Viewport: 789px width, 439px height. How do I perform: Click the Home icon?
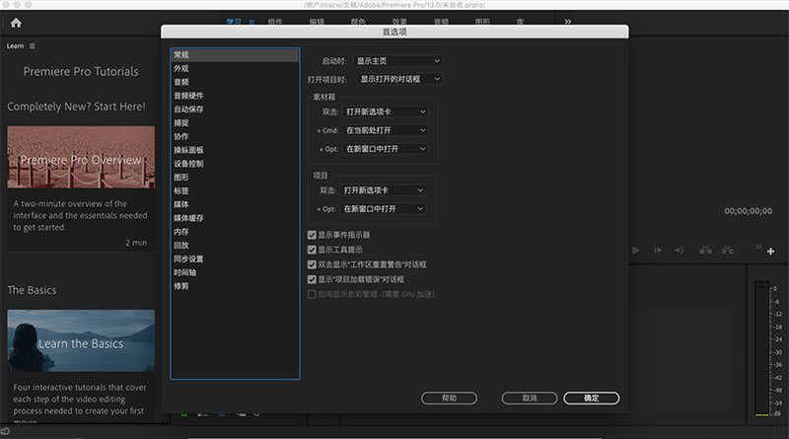pos(16,23)
